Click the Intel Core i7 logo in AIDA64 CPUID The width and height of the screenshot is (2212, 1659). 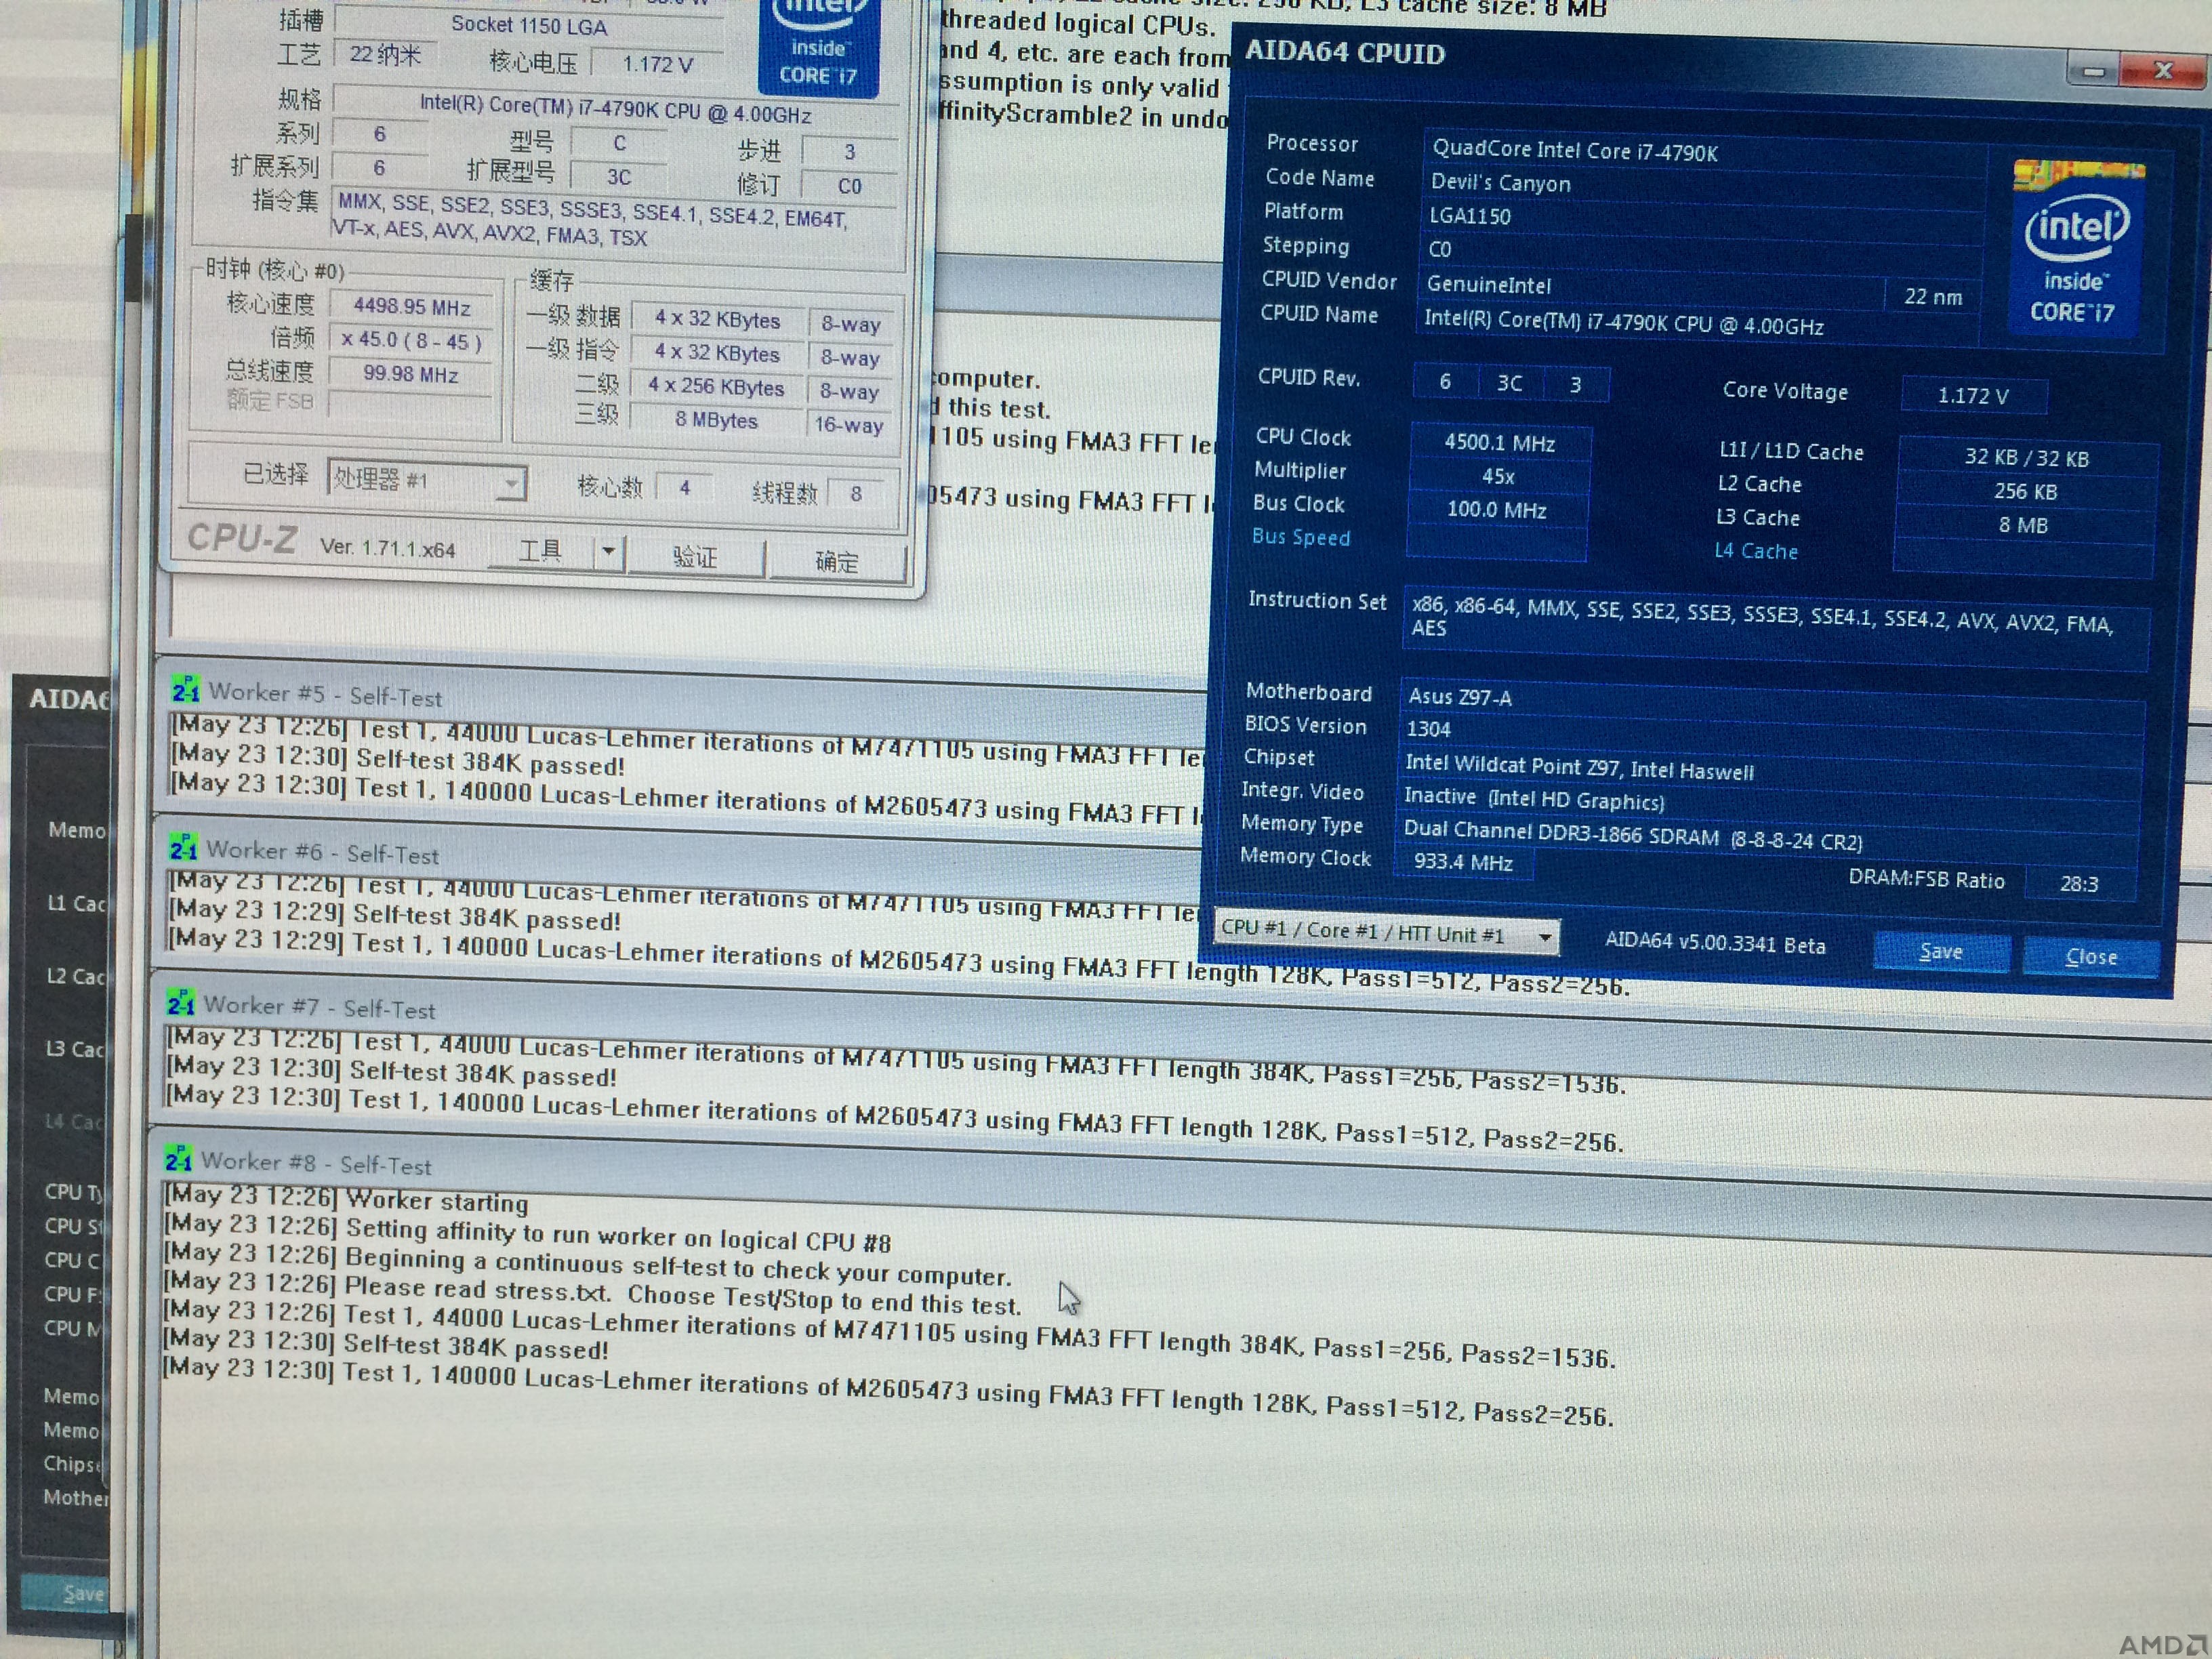[x=2076, y=247]
